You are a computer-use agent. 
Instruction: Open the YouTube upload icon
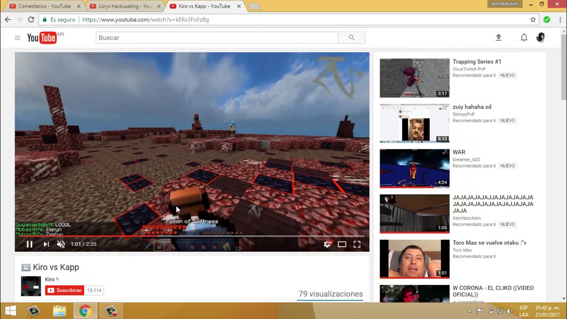pos(498,38)
